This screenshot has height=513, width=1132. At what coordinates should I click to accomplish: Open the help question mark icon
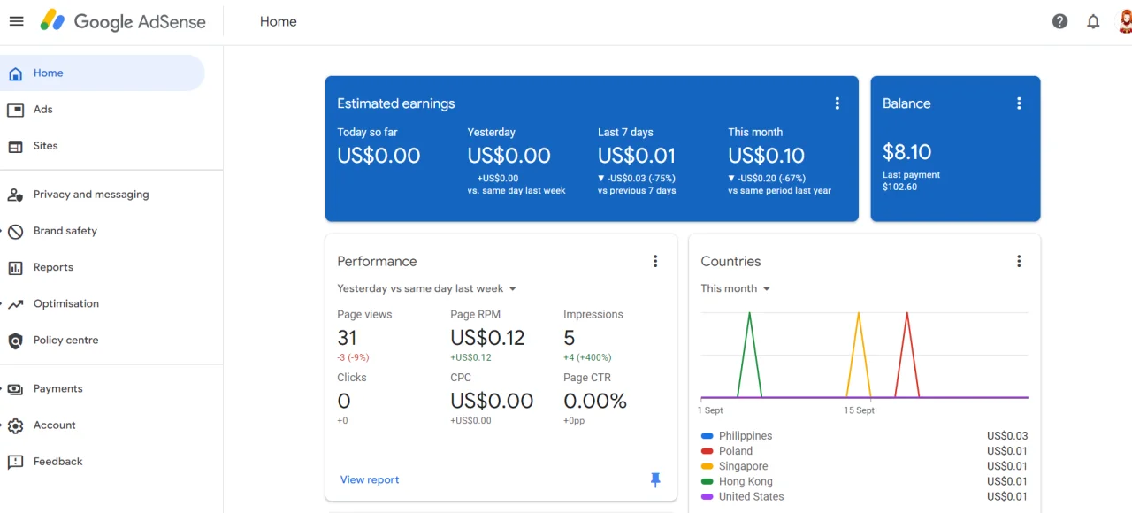[x=1059, y=21]
